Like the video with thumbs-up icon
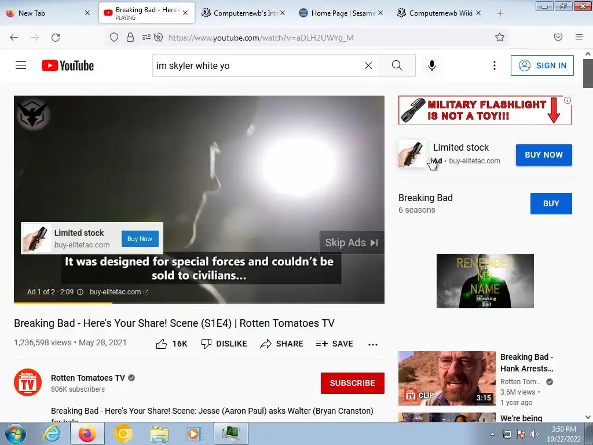The width and height of the screenshot is (593, 445). point(162,344)
